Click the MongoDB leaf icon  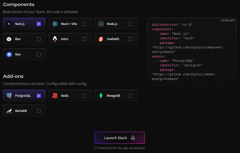(x=101, y=96)
